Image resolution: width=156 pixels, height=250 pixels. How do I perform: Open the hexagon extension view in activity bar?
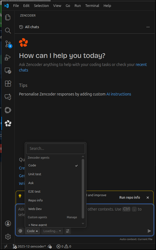click(x=8, y=110)
